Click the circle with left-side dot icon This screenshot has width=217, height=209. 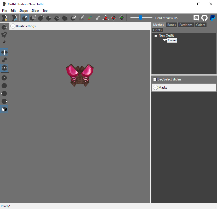pyautogui.click(x=4, y=94)
